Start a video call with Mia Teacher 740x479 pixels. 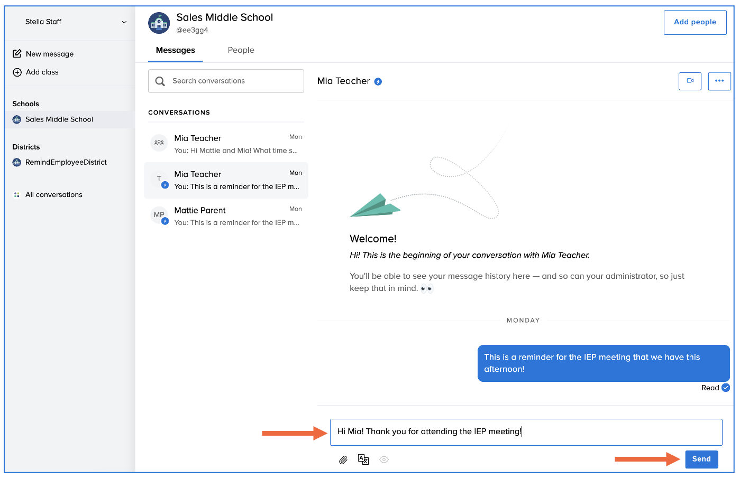690,81
